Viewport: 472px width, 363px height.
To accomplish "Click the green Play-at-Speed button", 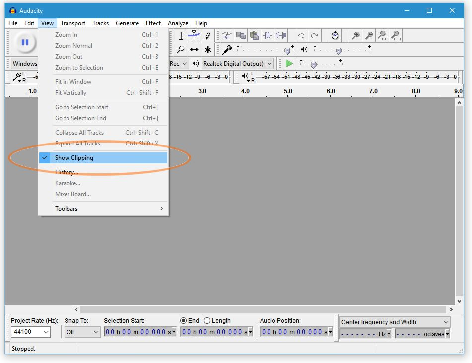I will click(289, 63).
